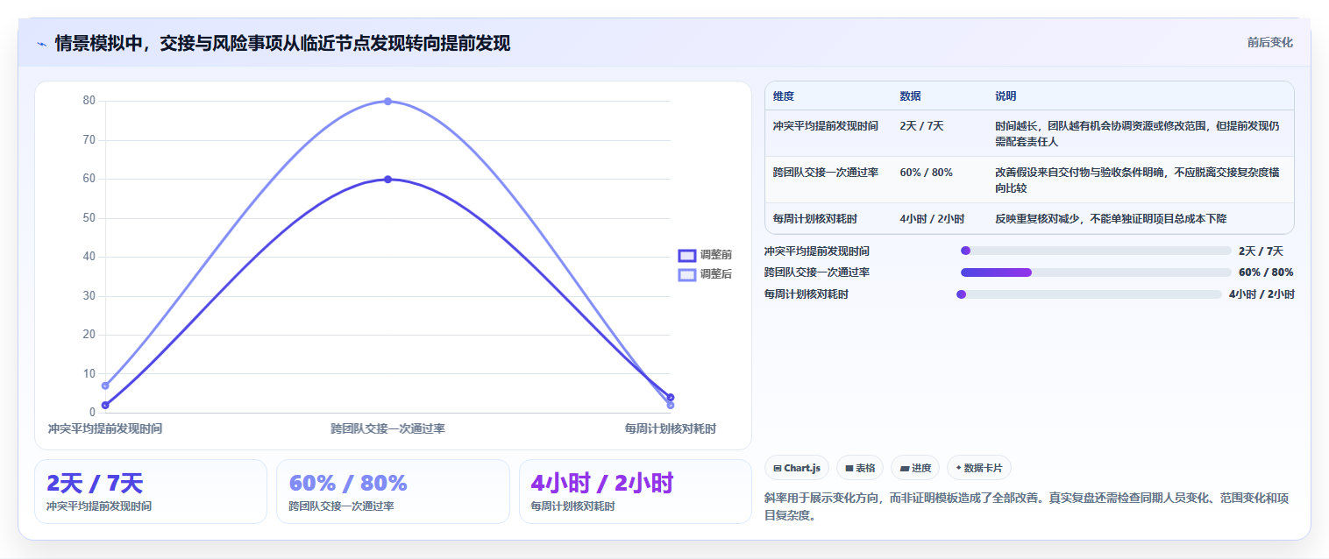Click the x-axis label 每周计划核对耗时
The height and width of the screenshot is (559, 1329).
pyautogui.click(x=670, y=428)
